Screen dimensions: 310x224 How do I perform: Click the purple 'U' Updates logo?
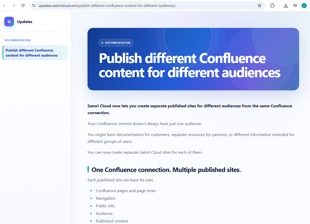[9, 22]
